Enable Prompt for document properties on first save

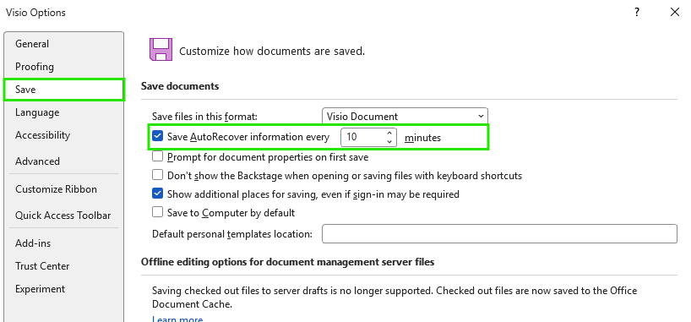[x=157, y=156]
